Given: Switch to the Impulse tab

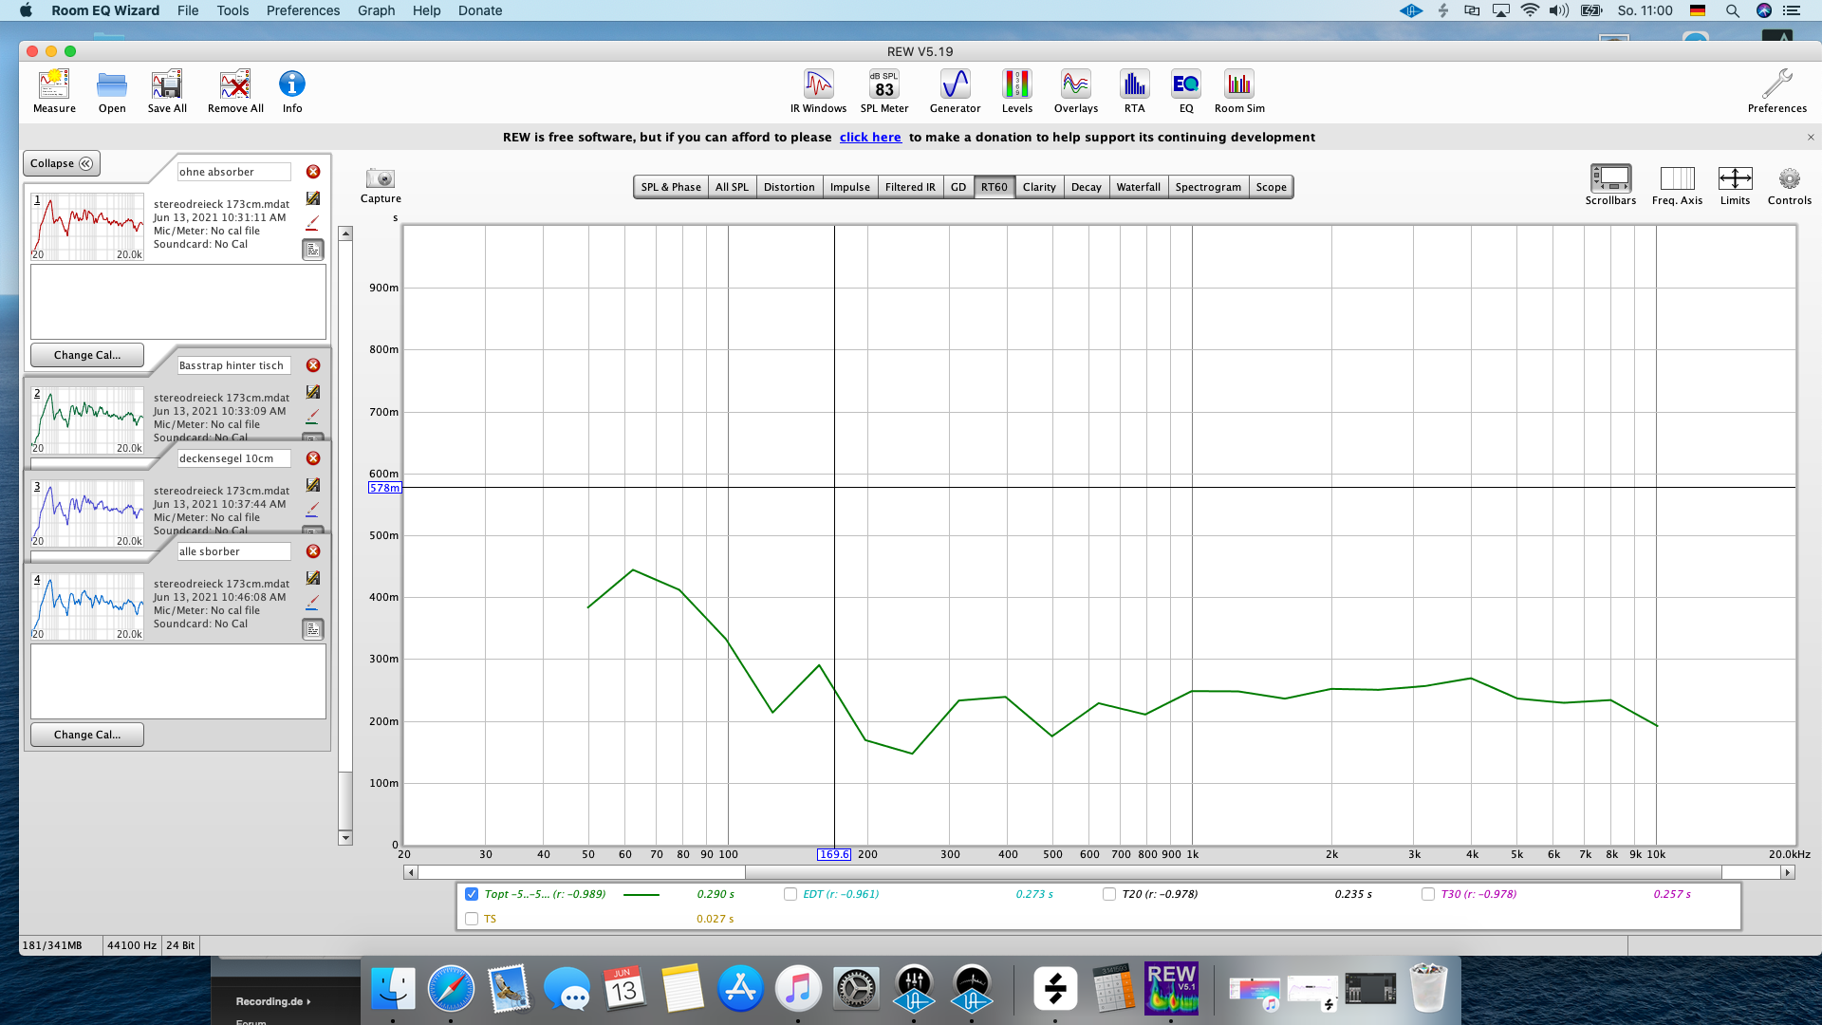Looking at the screenshot, I should tap(849, 187).
